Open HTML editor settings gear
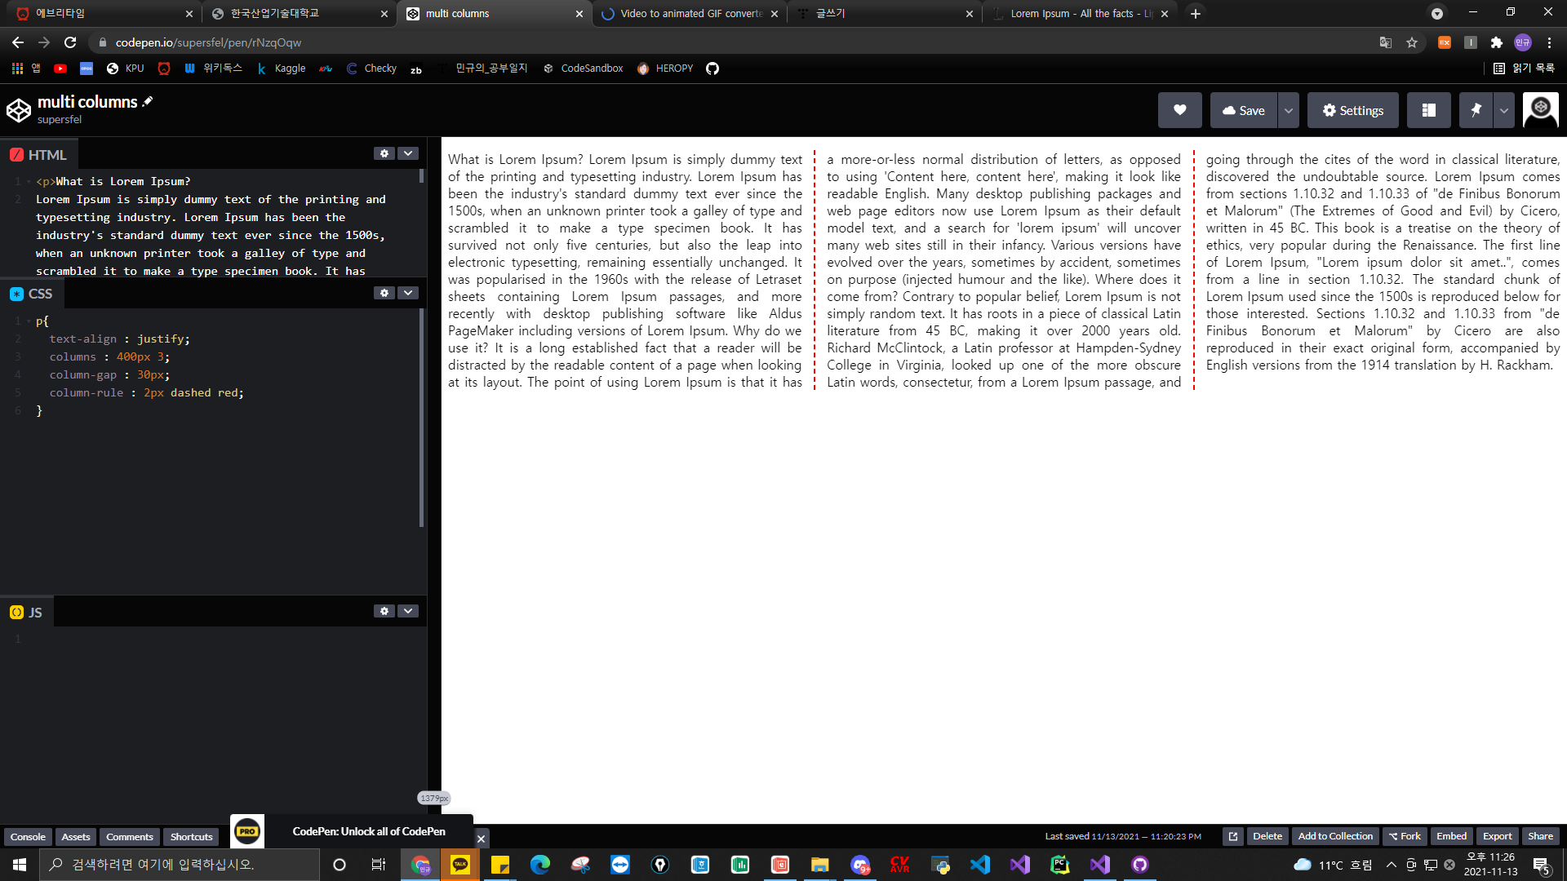Screen dimensions: 1567x881 (384, 153)
